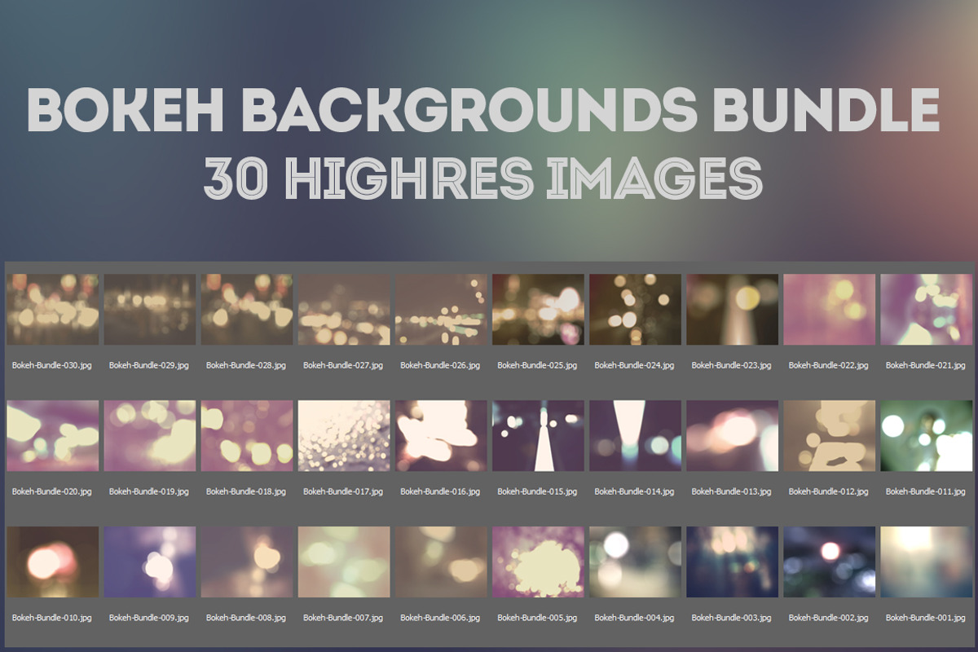Click the file name text Bokeh-Bundle-013.jpg

(x=732, y=492)
